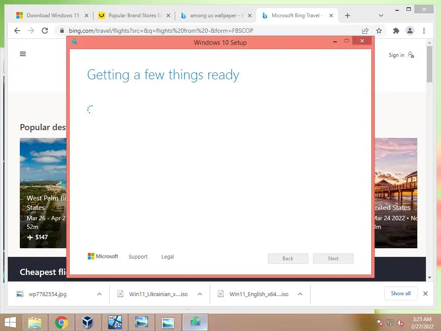Screen dimensions: 441x331
Task: Open Chrome profile avatar
Action: 410,31
